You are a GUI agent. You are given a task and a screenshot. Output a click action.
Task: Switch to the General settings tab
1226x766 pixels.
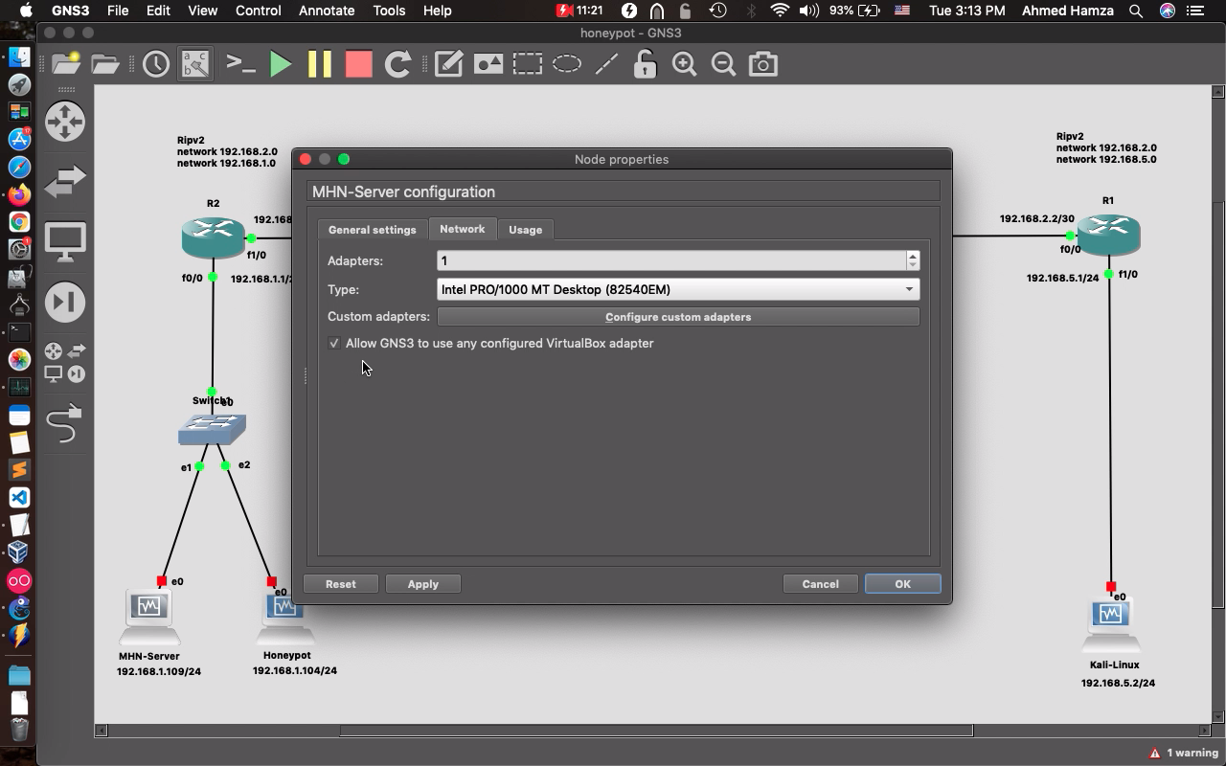(372, 230)
